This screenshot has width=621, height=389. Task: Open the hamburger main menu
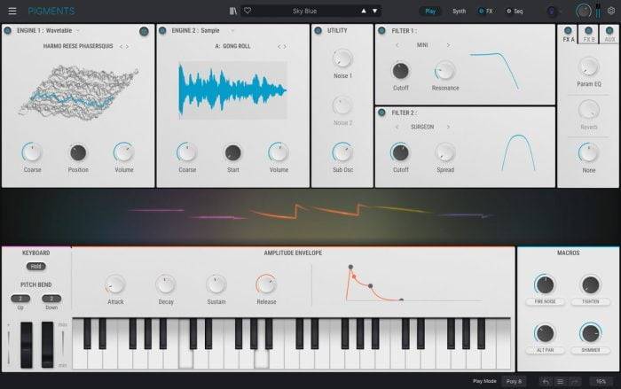coord(12,12)
